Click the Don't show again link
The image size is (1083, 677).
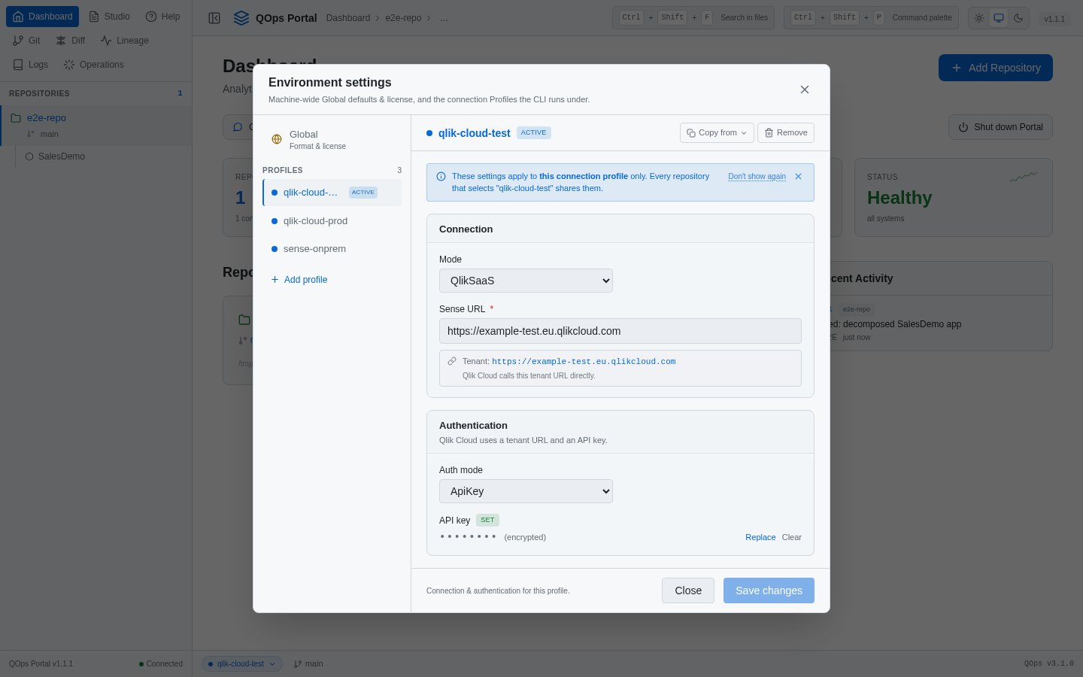point(757,176)
